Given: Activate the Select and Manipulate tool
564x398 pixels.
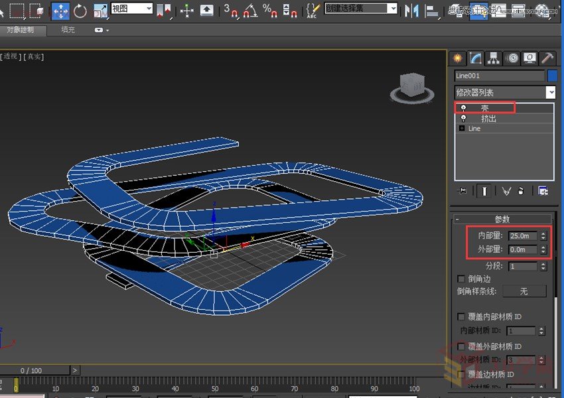Looking at the screenshot, I should 186,11.
